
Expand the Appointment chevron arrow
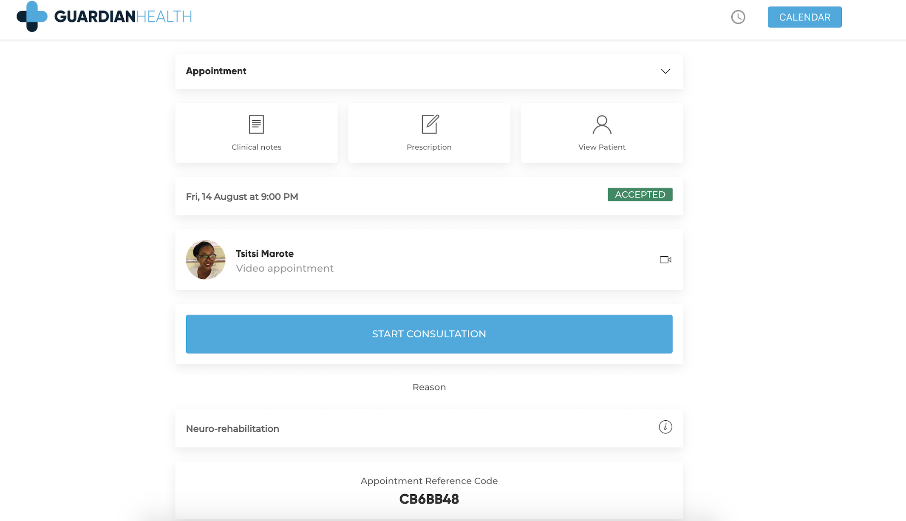tap(665, 71)
